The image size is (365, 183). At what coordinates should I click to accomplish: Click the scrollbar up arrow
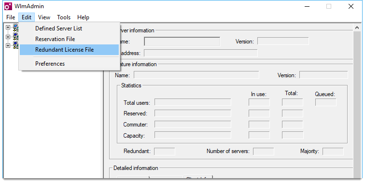point(357,28)
